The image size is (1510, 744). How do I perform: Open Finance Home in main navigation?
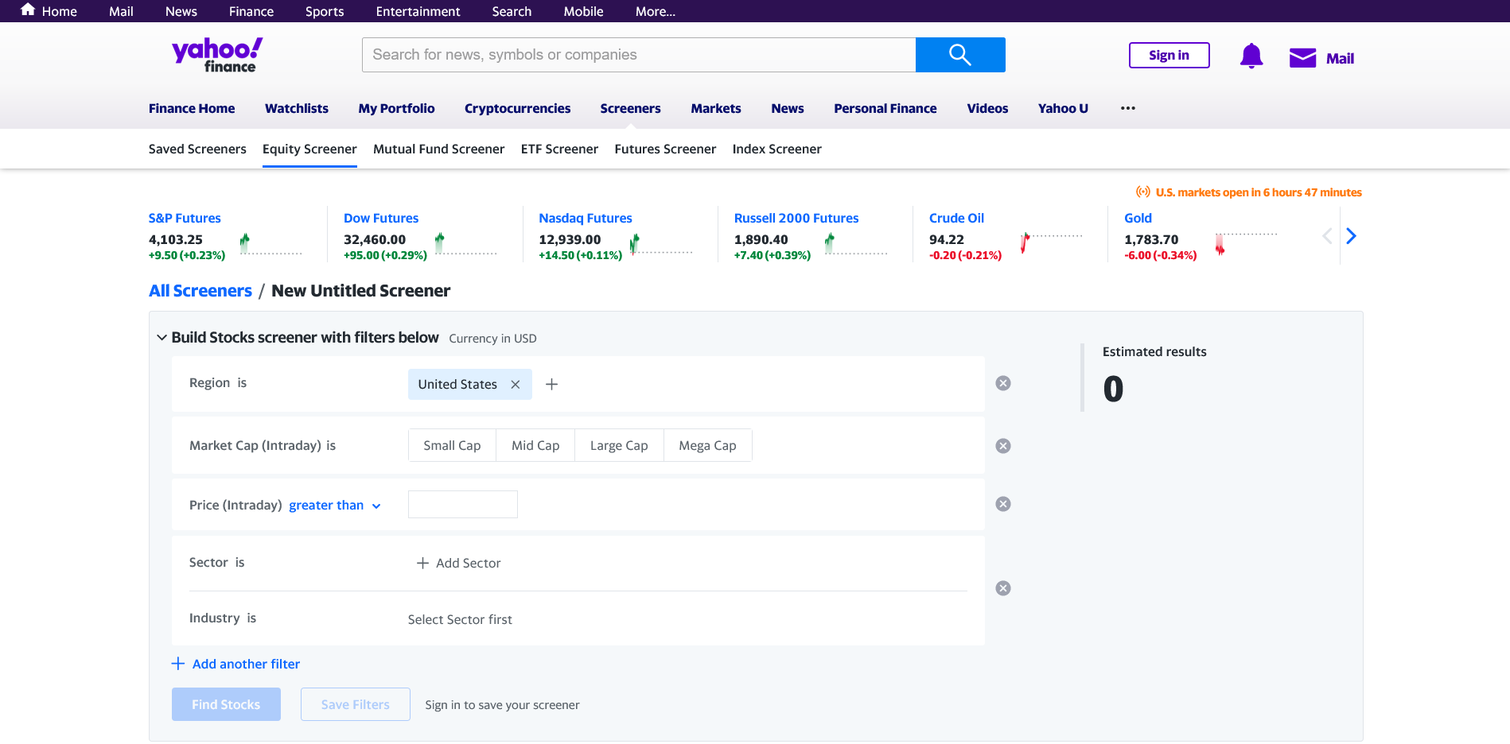coord(192,109)
